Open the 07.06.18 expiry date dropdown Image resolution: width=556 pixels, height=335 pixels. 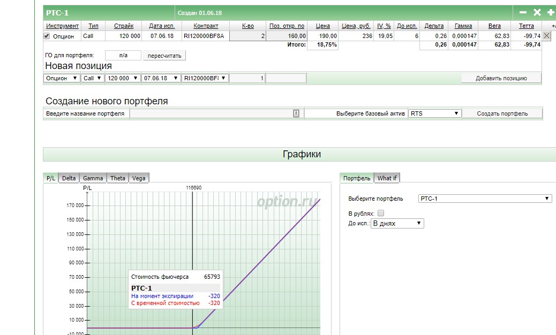click(x=161, y=78)
